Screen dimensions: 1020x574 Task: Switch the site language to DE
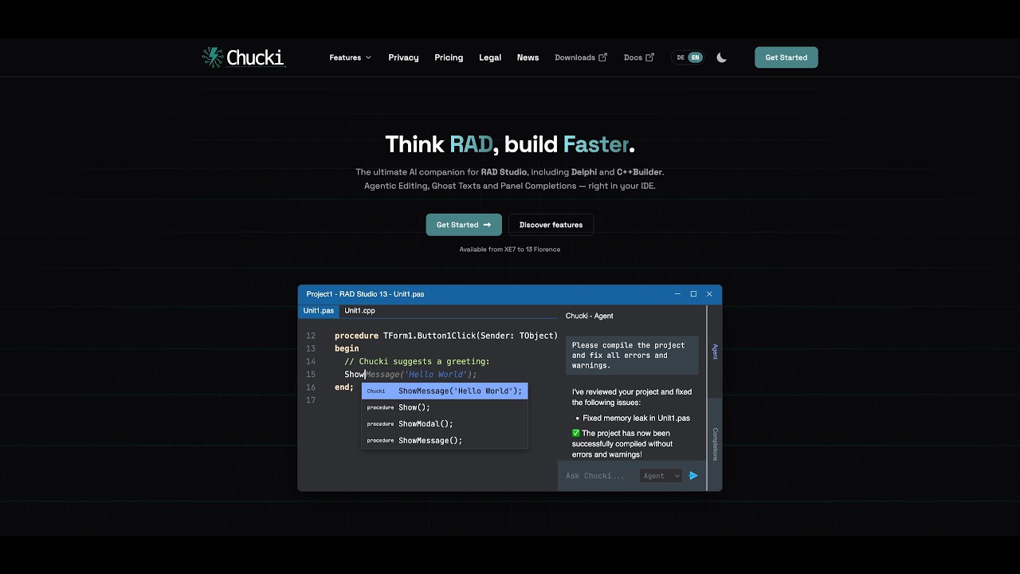pos(681,57)
